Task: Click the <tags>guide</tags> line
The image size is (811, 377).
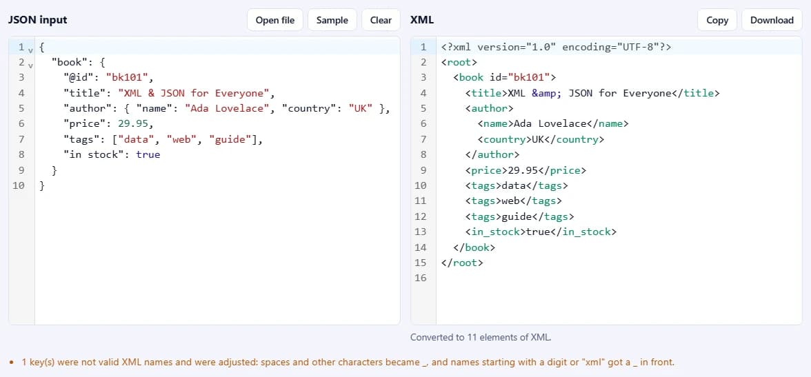Action: click(519, 216)
